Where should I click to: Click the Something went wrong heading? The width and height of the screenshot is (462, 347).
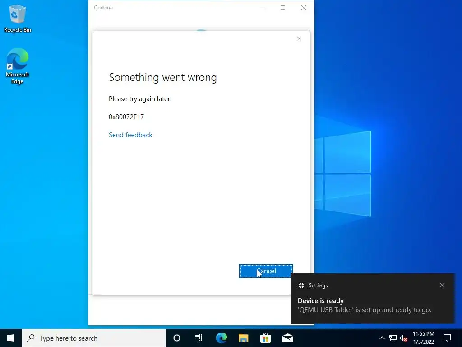click(162, 77)
